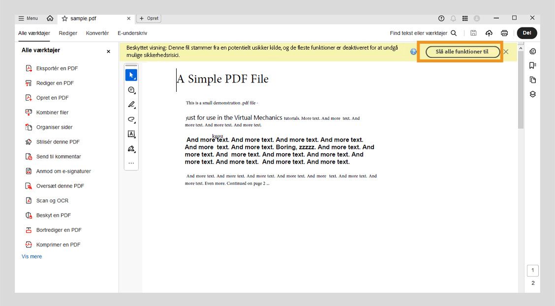Select Organiser sider tool
Screen dimensions: 555x306
49,127
